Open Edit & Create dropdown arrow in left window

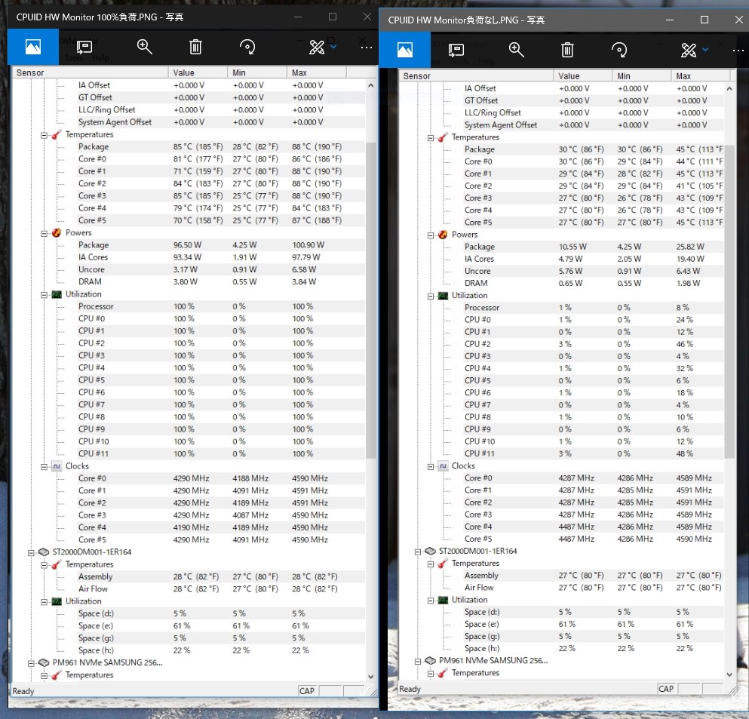pos(334,46)
